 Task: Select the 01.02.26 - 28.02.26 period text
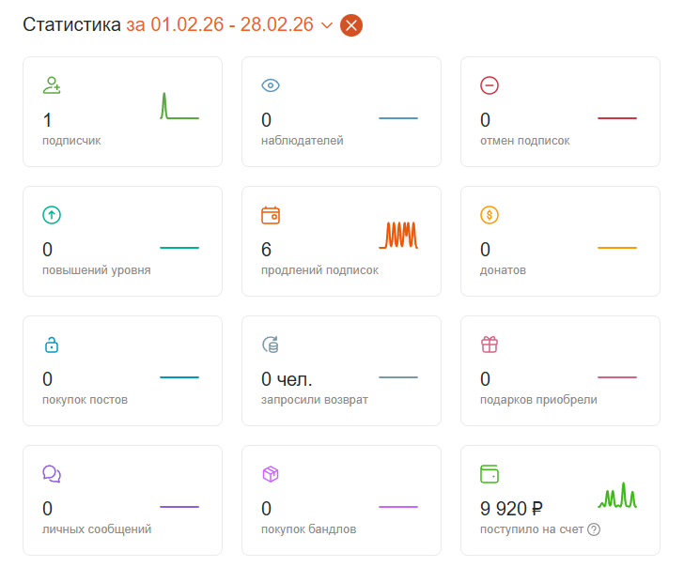point(232,24)
